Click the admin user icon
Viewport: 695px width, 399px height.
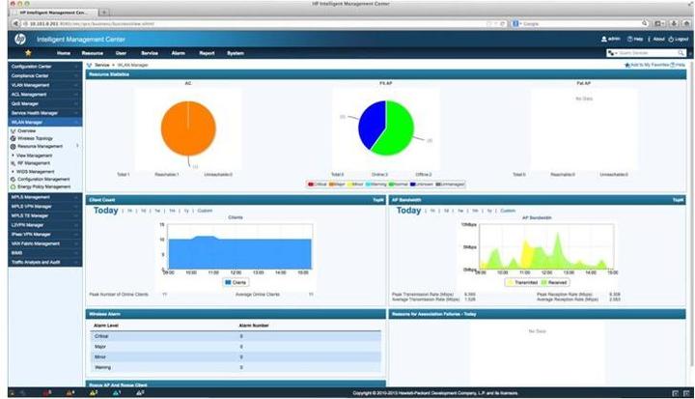pyautogui.click(x=603, y=39)
